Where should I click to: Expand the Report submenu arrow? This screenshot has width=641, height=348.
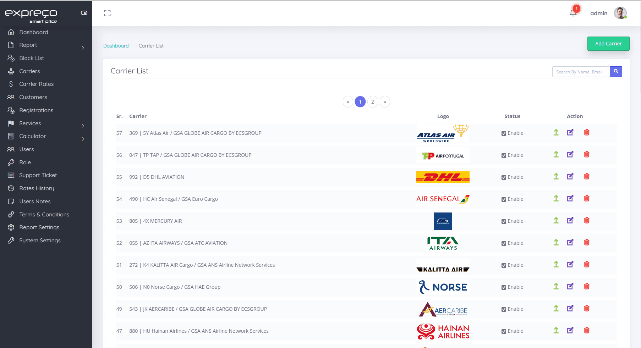83,48
